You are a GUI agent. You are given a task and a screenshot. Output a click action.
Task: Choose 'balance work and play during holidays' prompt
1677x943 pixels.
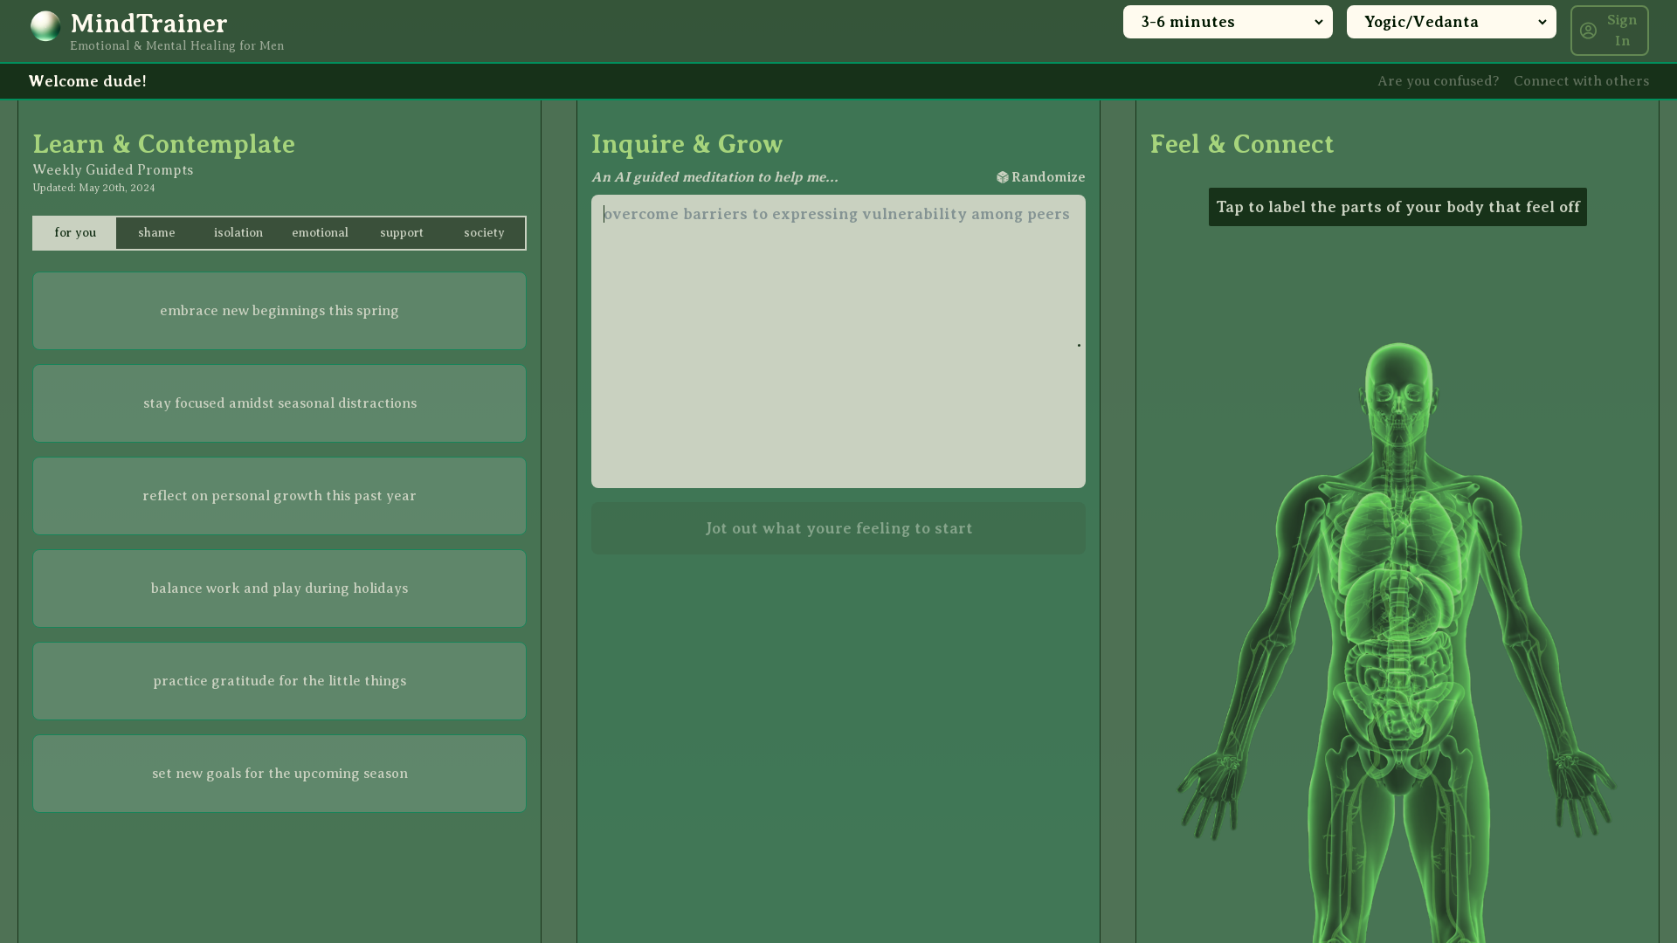pos(279,589)
